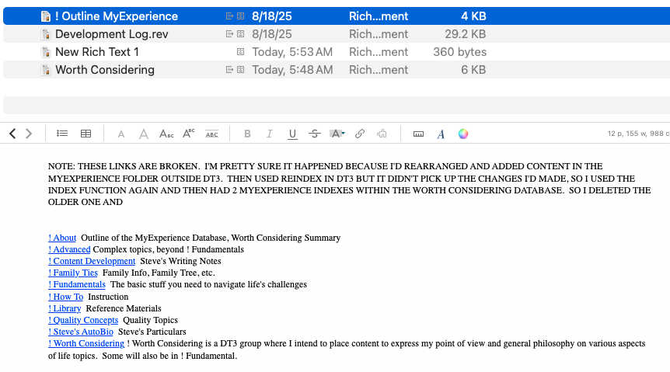Toggle bold formatting
The height and width of the screenshot is (372, 670).
pos(247,134)
